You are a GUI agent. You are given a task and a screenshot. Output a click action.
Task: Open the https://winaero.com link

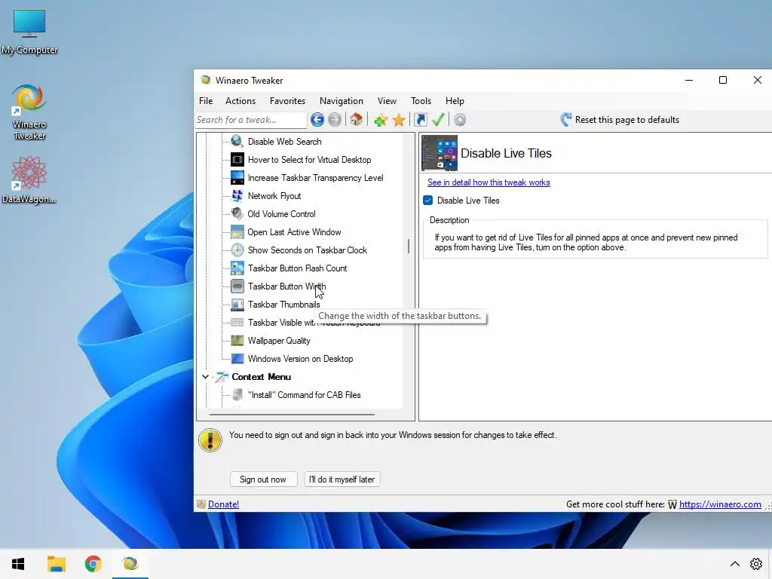coord(720,504)
